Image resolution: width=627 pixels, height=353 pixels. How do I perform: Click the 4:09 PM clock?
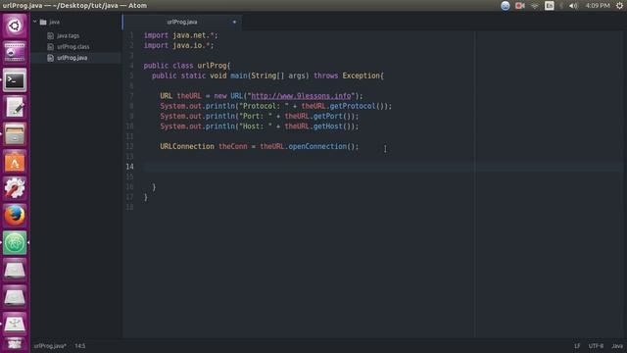[x=598, y=6]
